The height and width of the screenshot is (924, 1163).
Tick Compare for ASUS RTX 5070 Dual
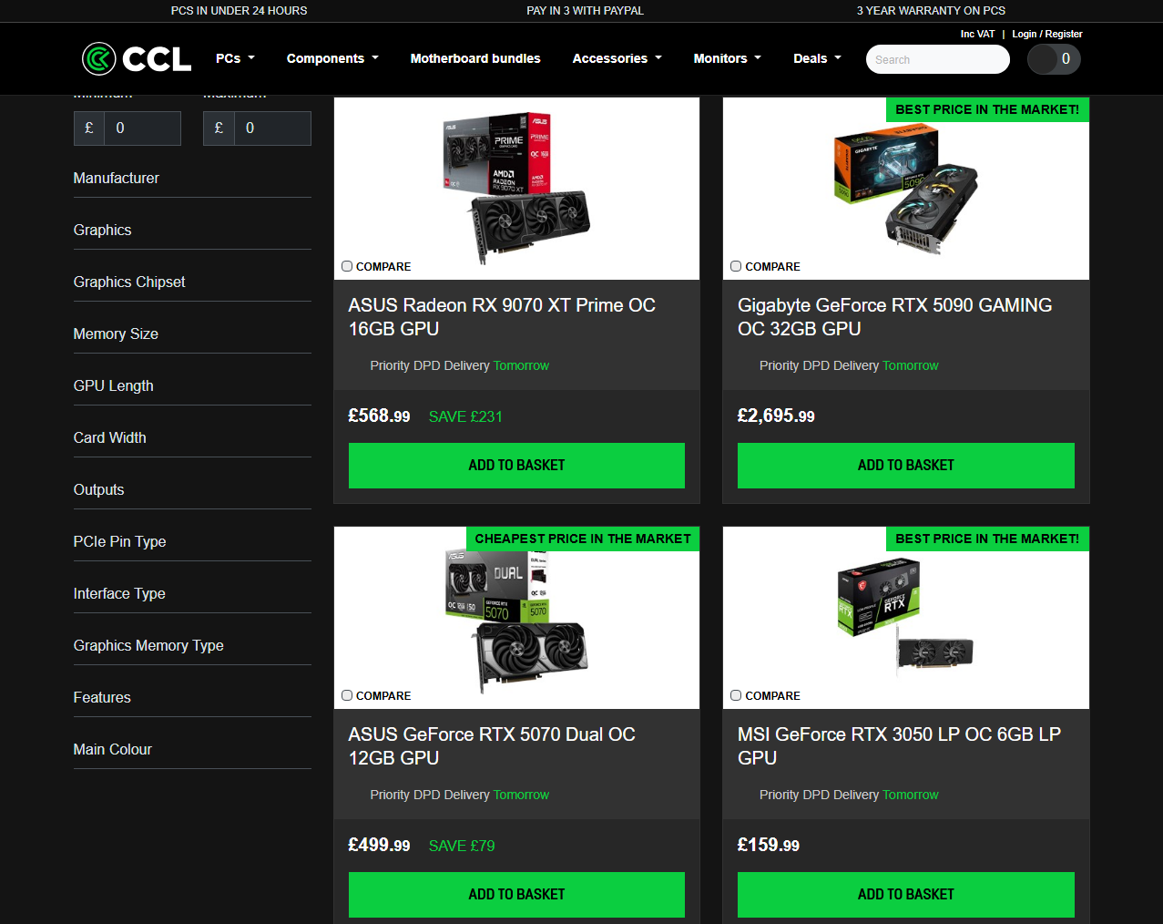[x=347, y=695]
